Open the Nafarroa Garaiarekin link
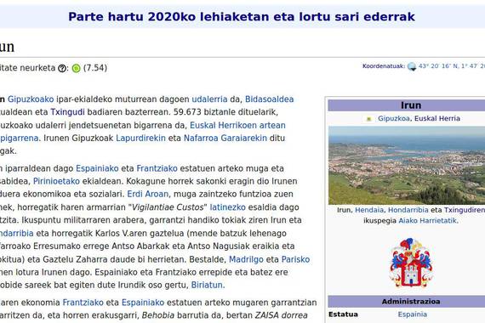 (225, 138)
